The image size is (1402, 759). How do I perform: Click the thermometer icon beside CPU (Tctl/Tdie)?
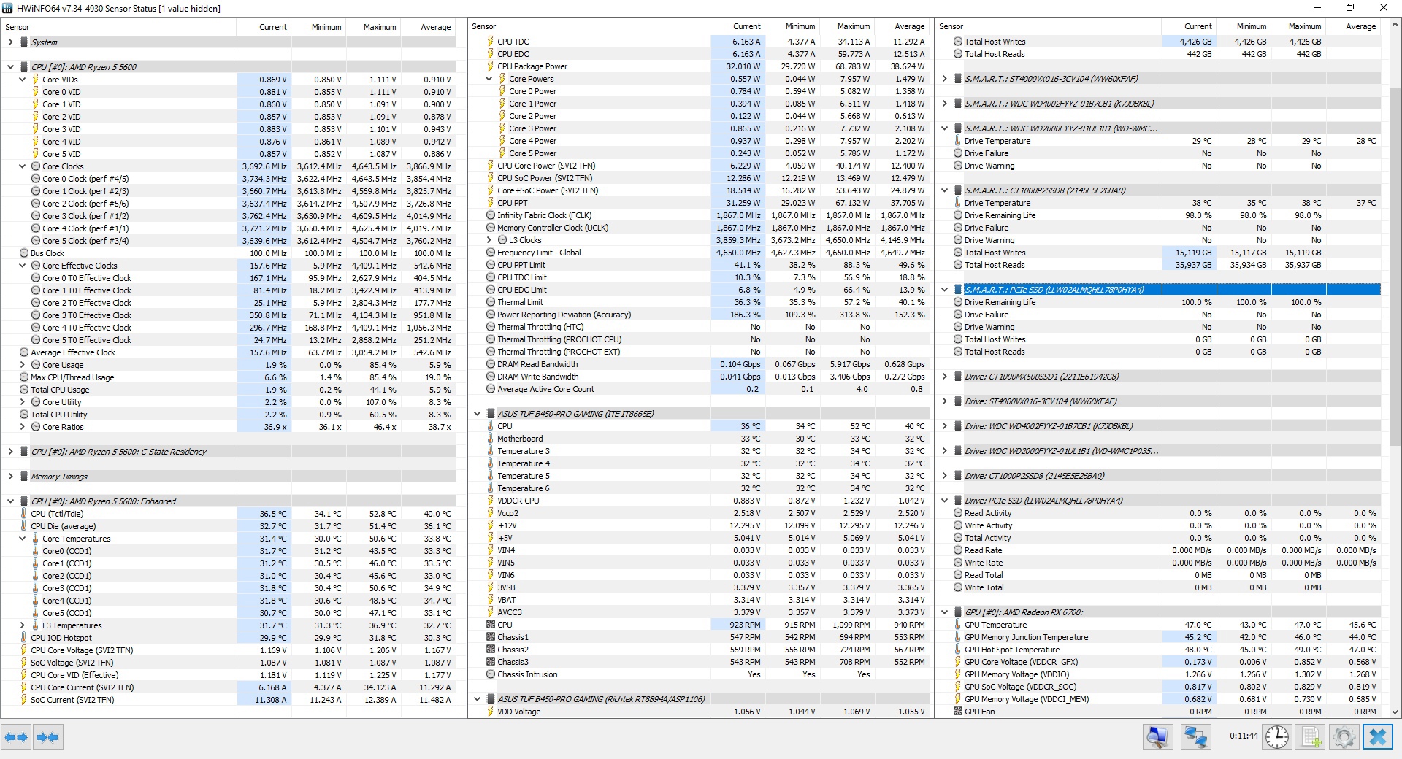point(24,514)
